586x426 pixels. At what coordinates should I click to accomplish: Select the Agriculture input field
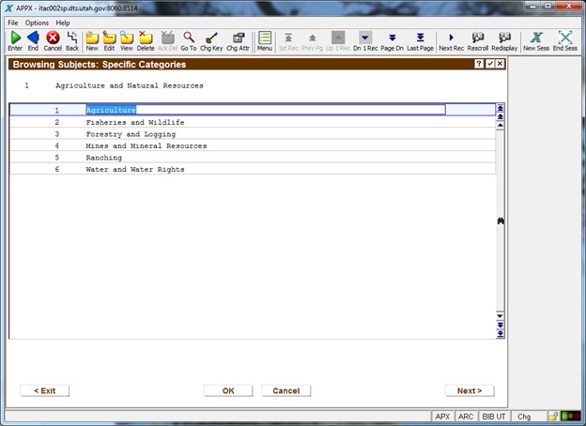pyautogui.click(x=266, y=110)
